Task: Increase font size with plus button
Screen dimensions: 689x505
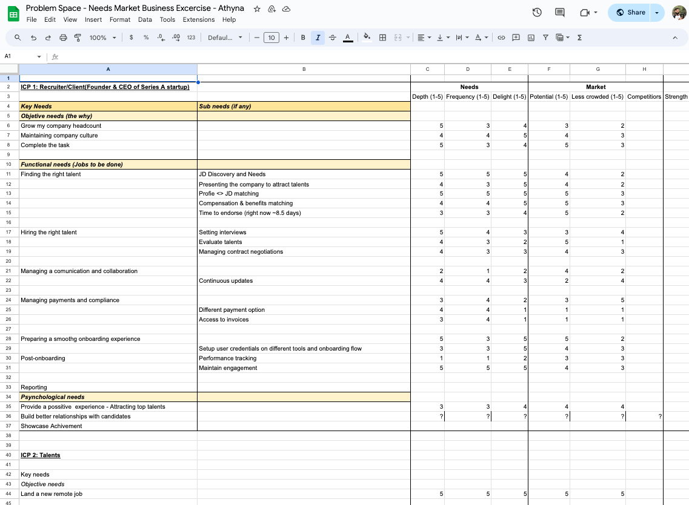Action: click(286, 38)
